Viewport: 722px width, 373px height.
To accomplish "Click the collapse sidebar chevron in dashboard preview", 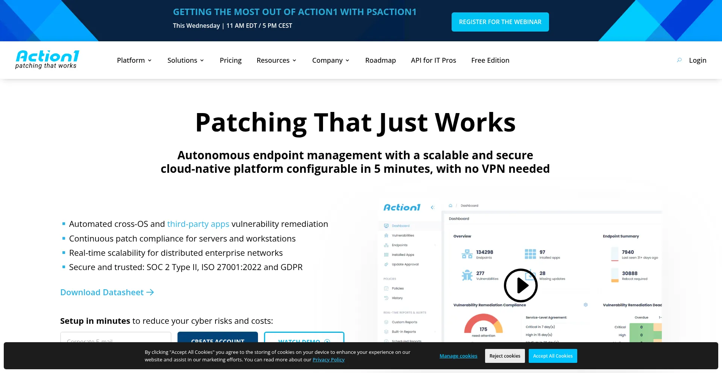I will (432, 207).
